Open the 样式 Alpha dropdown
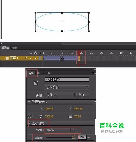 60,130
